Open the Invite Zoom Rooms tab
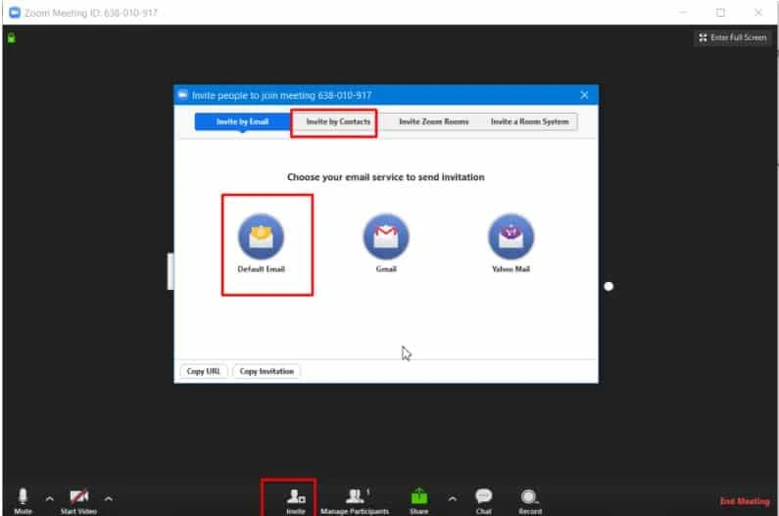Screen dimensions: 779x516 tap(434, 121)
